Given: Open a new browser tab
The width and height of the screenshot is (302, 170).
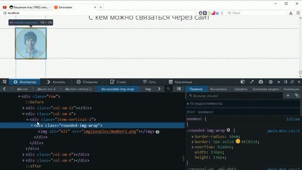Looking at the screenshot, I should coord(101,8).
